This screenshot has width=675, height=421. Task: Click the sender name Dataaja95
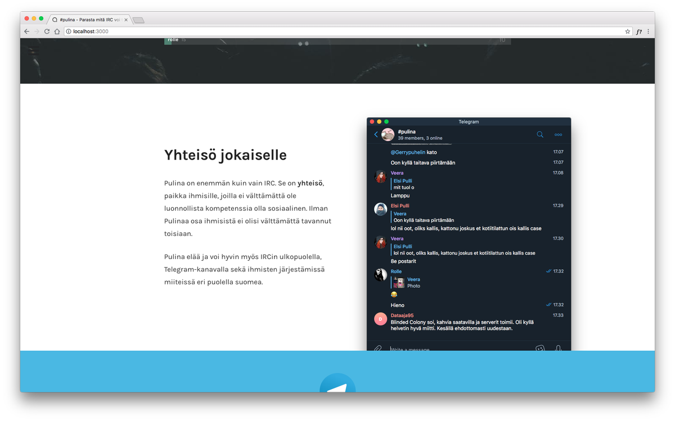coord(402,315)
